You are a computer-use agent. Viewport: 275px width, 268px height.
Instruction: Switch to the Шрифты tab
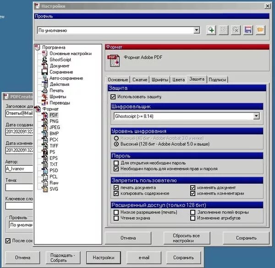[x=160, y=79]
